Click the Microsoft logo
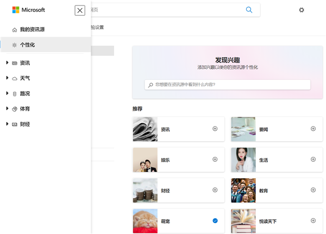This screenshot has height=234, width=326. (x=28, y=10)
